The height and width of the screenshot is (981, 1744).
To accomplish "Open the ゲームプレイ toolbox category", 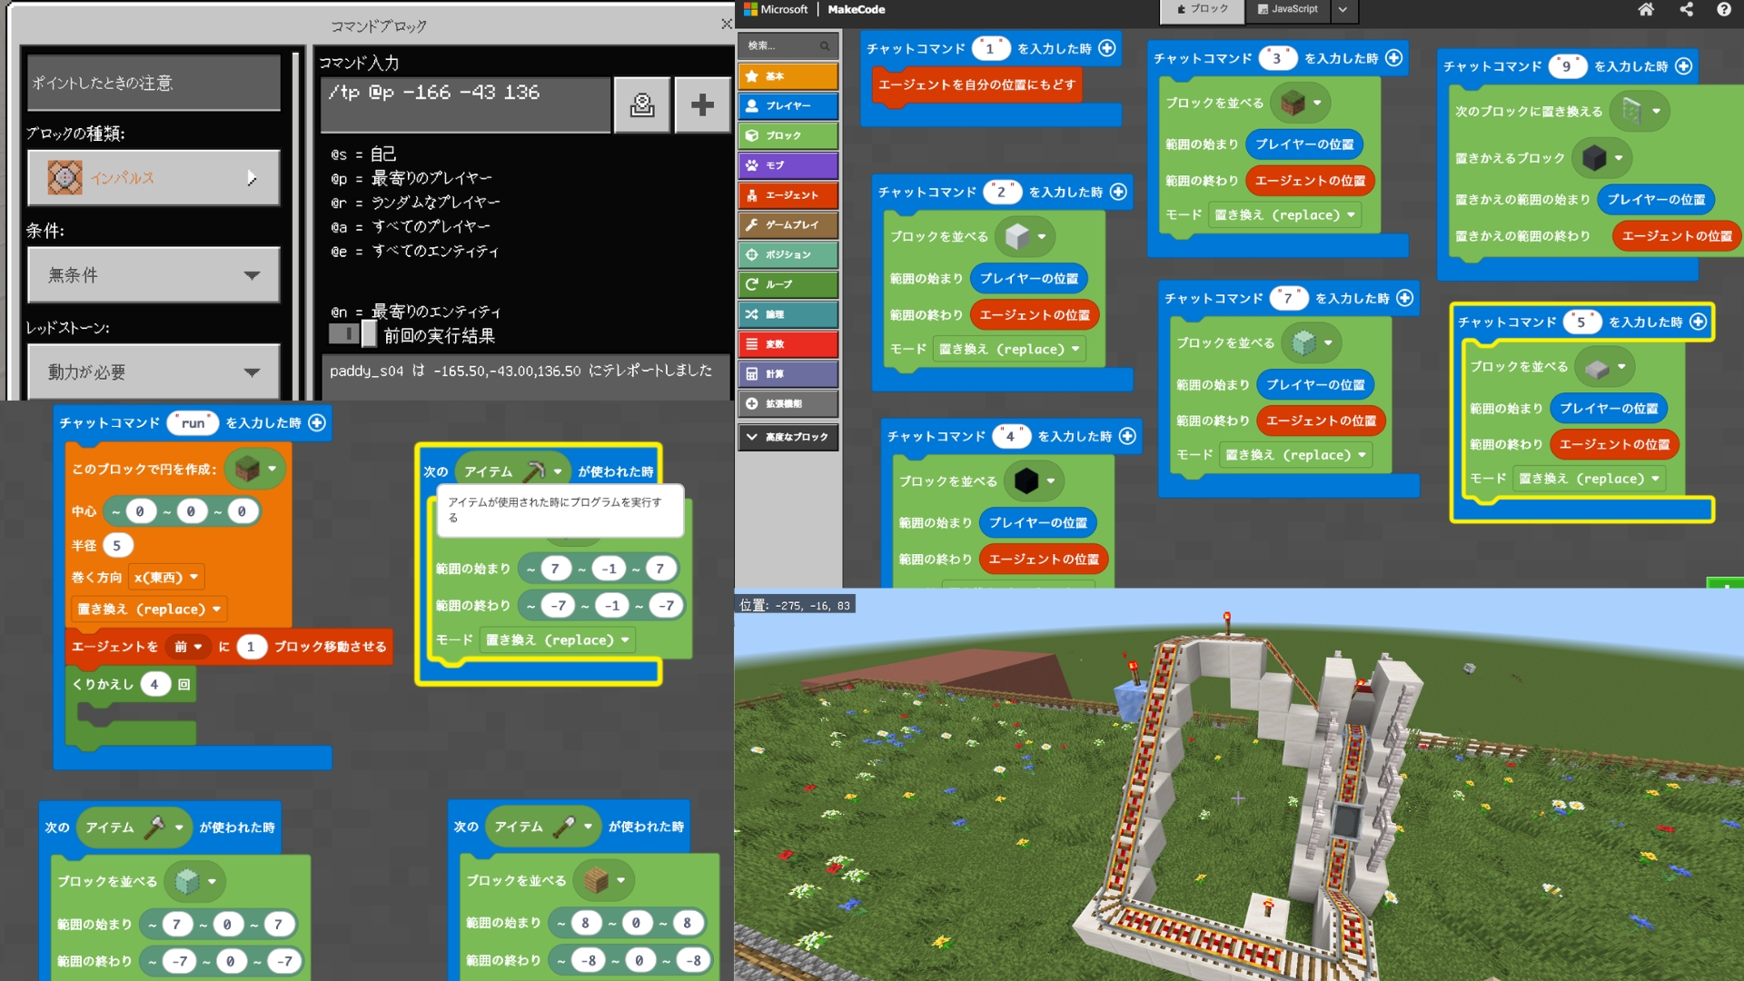I will tap(788, 224).
